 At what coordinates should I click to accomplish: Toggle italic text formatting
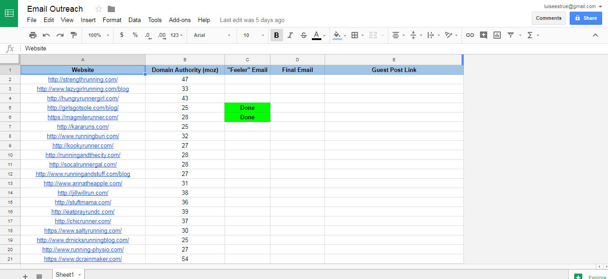290,35
